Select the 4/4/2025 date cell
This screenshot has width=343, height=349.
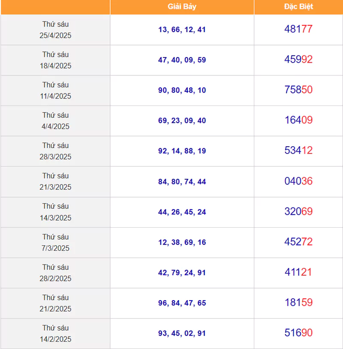point(55,121)
